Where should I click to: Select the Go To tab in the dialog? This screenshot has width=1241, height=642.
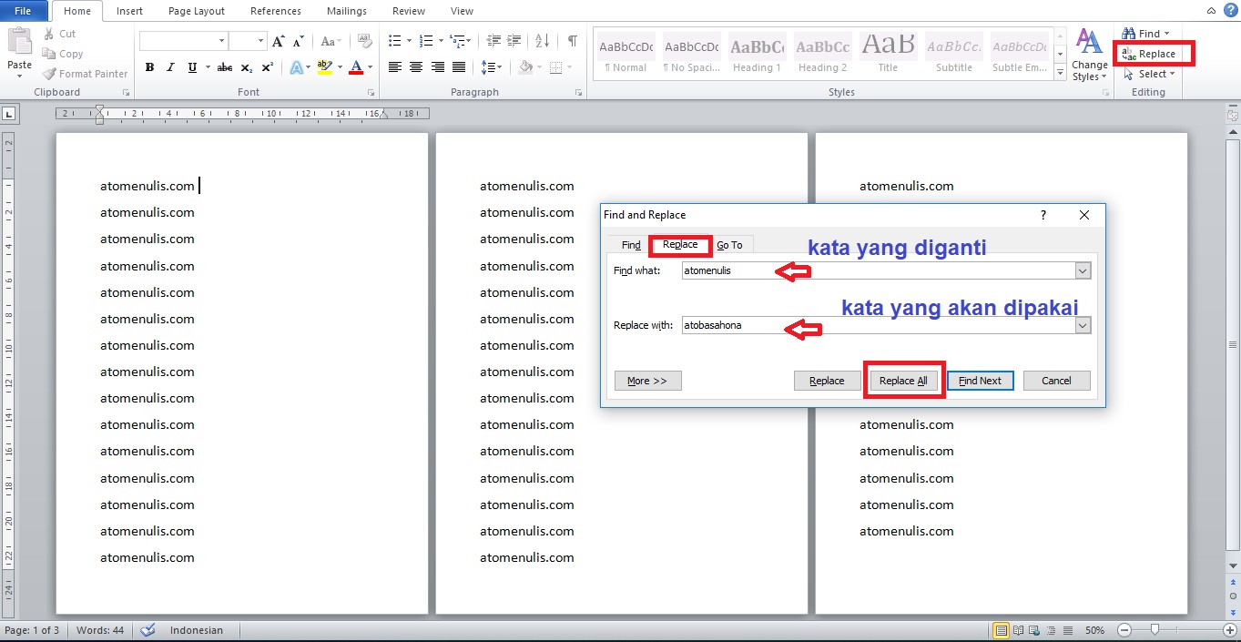tap(729, 245)
